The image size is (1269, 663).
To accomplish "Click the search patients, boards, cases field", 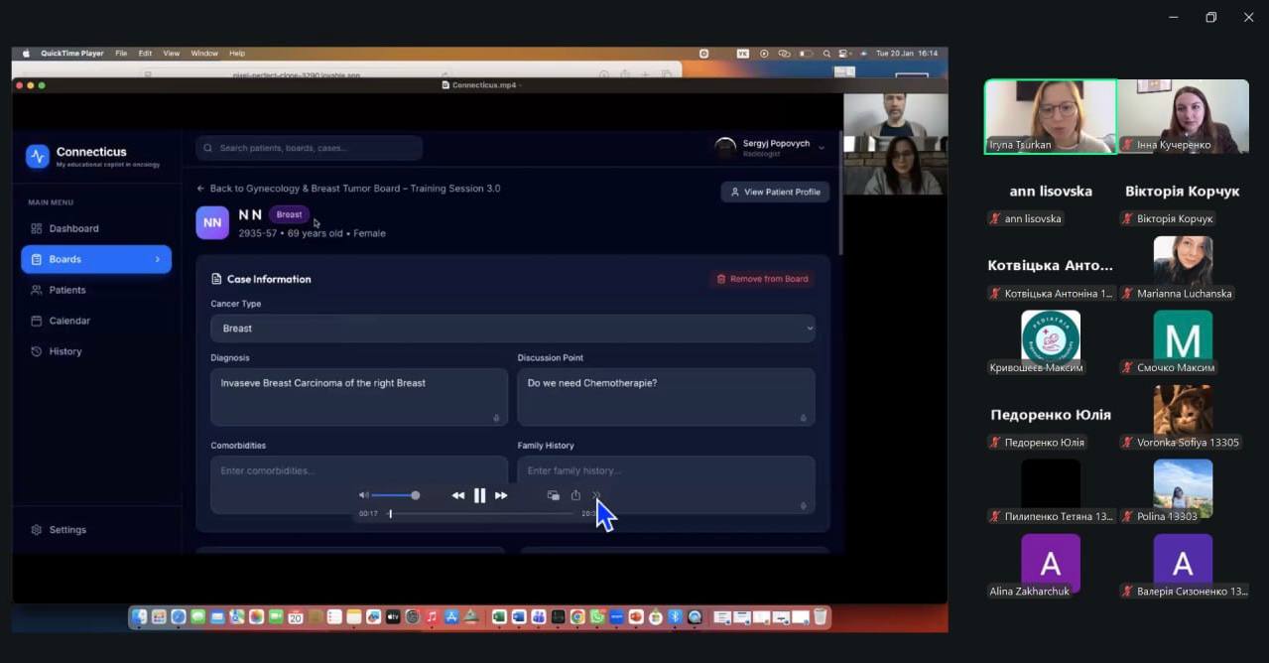I will pyautogui.click(x=310, y=148).
